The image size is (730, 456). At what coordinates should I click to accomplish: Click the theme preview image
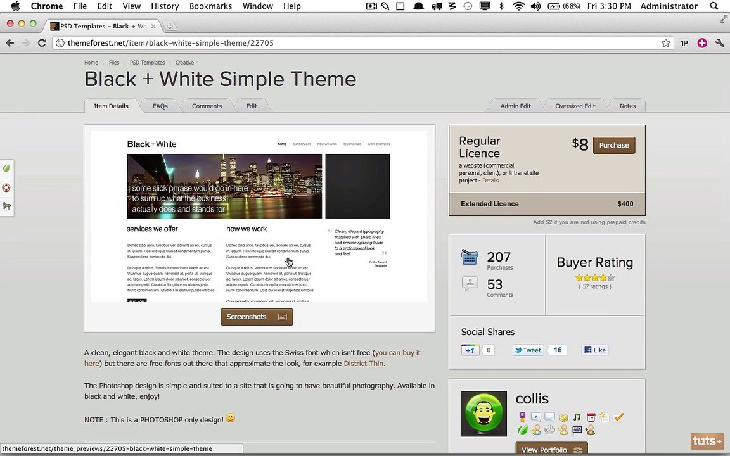coord(259,217)
